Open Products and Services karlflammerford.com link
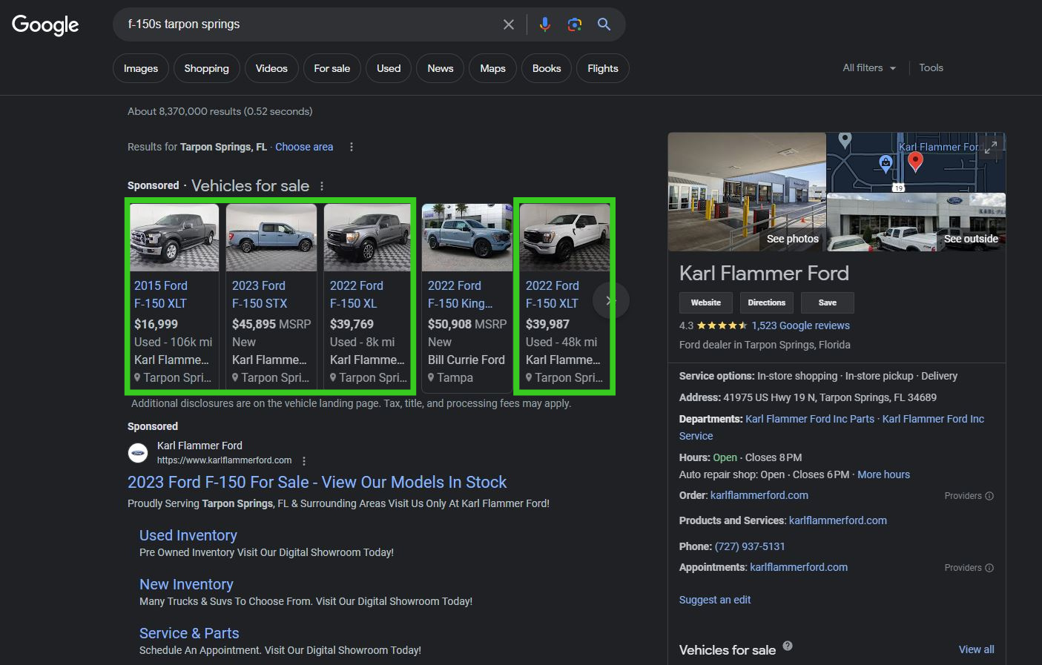The width and height of the screenshot is (1042, 665). click(x=838, y=520)
